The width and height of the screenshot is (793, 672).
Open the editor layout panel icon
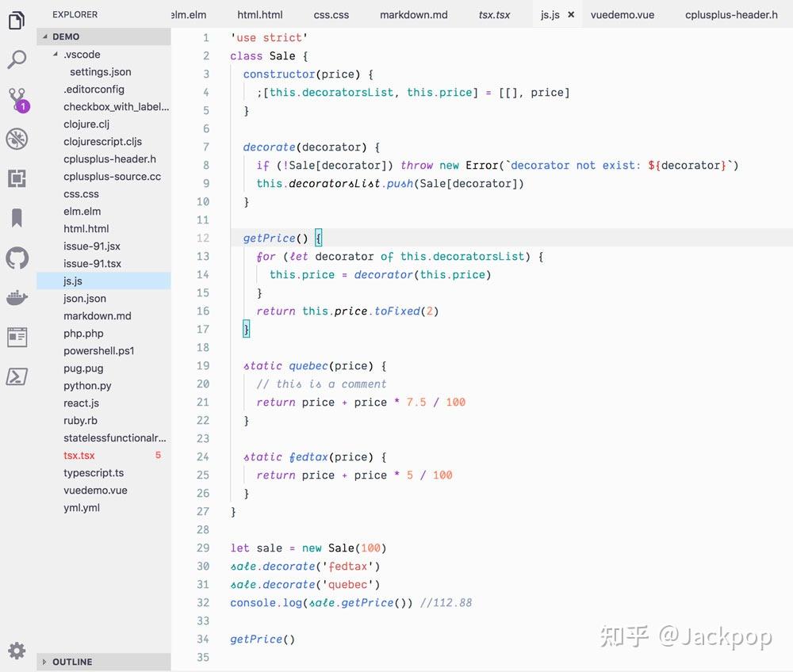coord(17,337)
